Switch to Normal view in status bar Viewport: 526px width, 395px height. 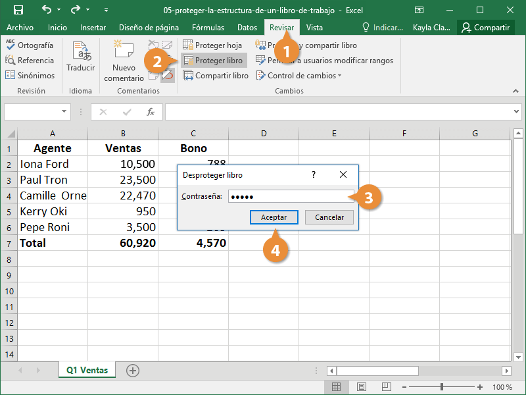(336, 387)
